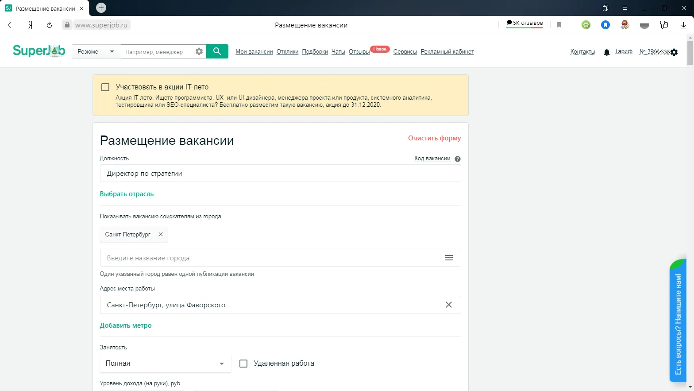Open Подборки menu item
This screenshot has width=694, height=391.
click(x=315, y=52)
